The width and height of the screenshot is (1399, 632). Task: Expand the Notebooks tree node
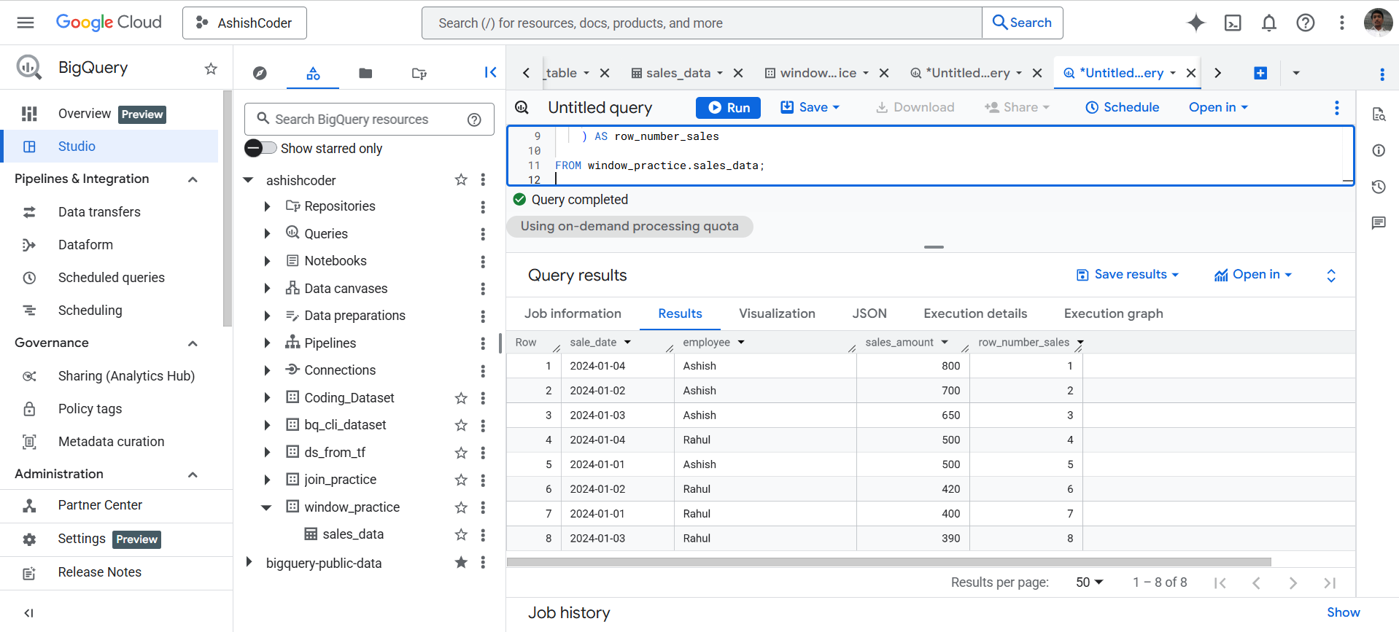pos(267,261)
